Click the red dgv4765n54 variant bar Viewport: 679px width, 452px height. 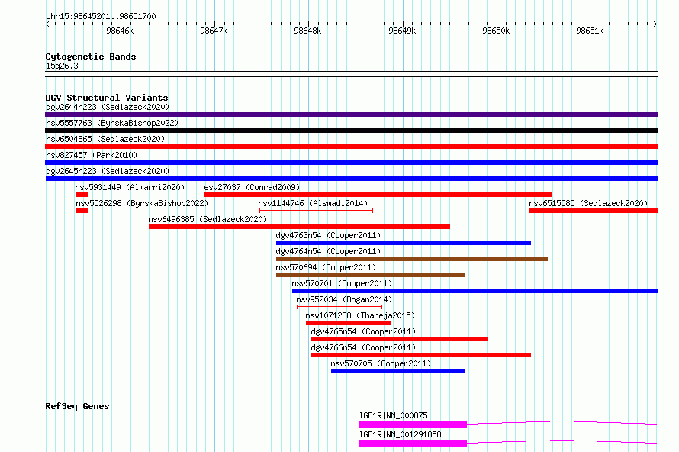399,339
